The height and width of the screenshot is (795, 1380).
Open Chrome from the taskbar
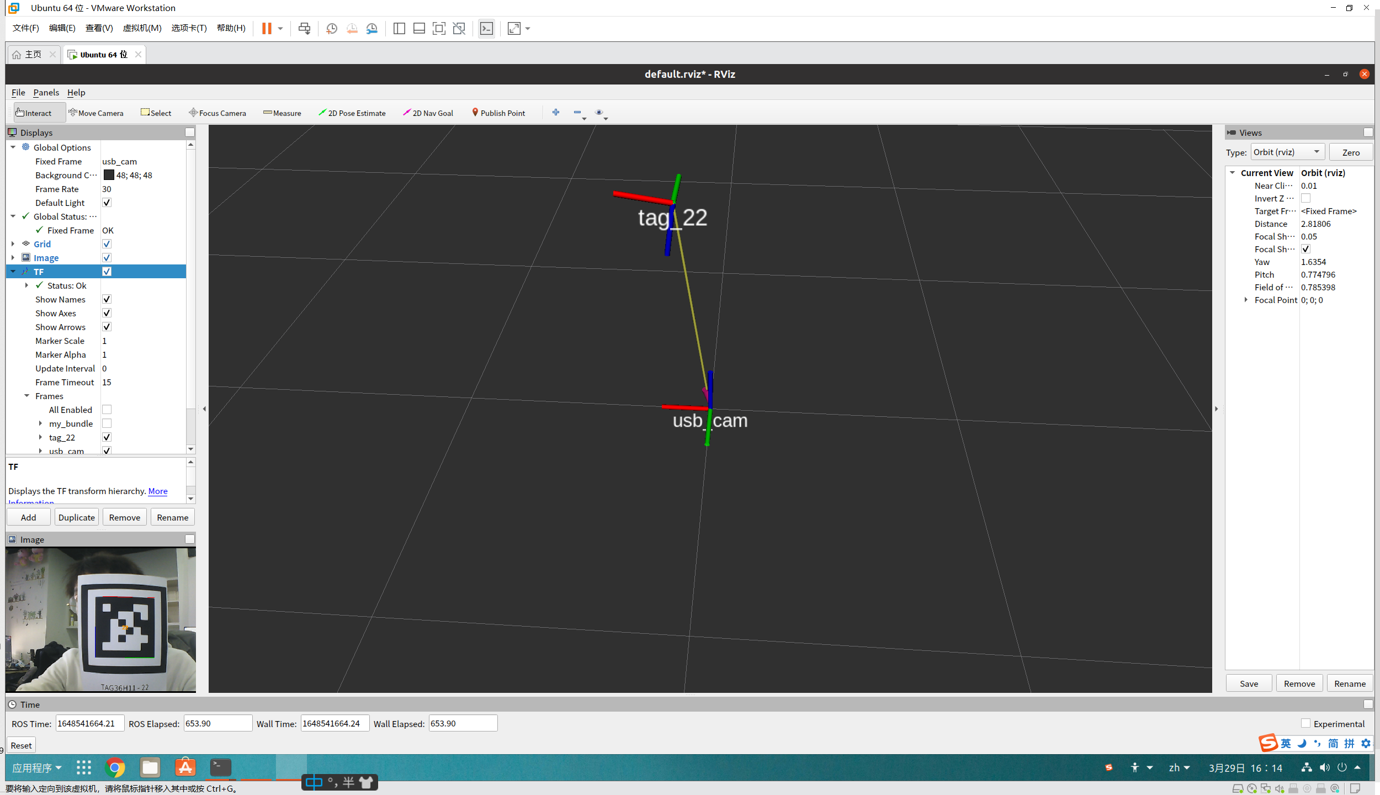pyautogui.click(x=115, y=767)
